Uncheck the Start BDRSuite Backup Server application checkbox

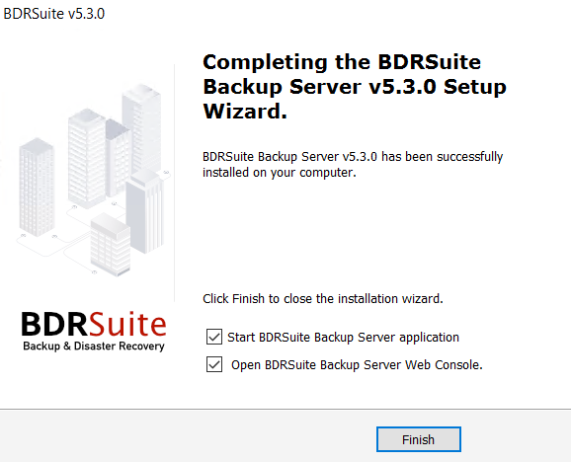[x=214, y=337]
